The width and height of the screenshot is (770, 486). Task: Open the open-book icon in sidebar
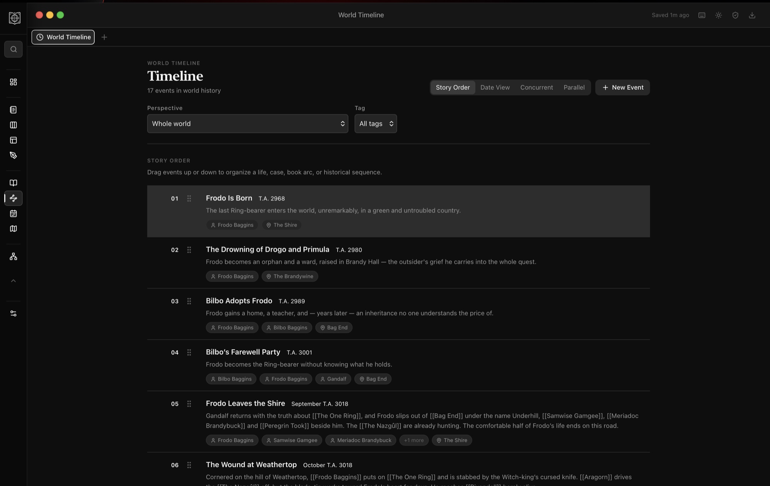point(13,183)
